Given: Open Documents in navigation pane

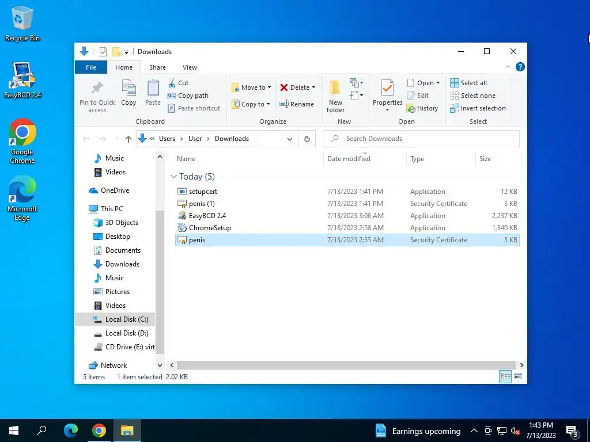Looking at the screenshot, I should click(x=123, y=250).
